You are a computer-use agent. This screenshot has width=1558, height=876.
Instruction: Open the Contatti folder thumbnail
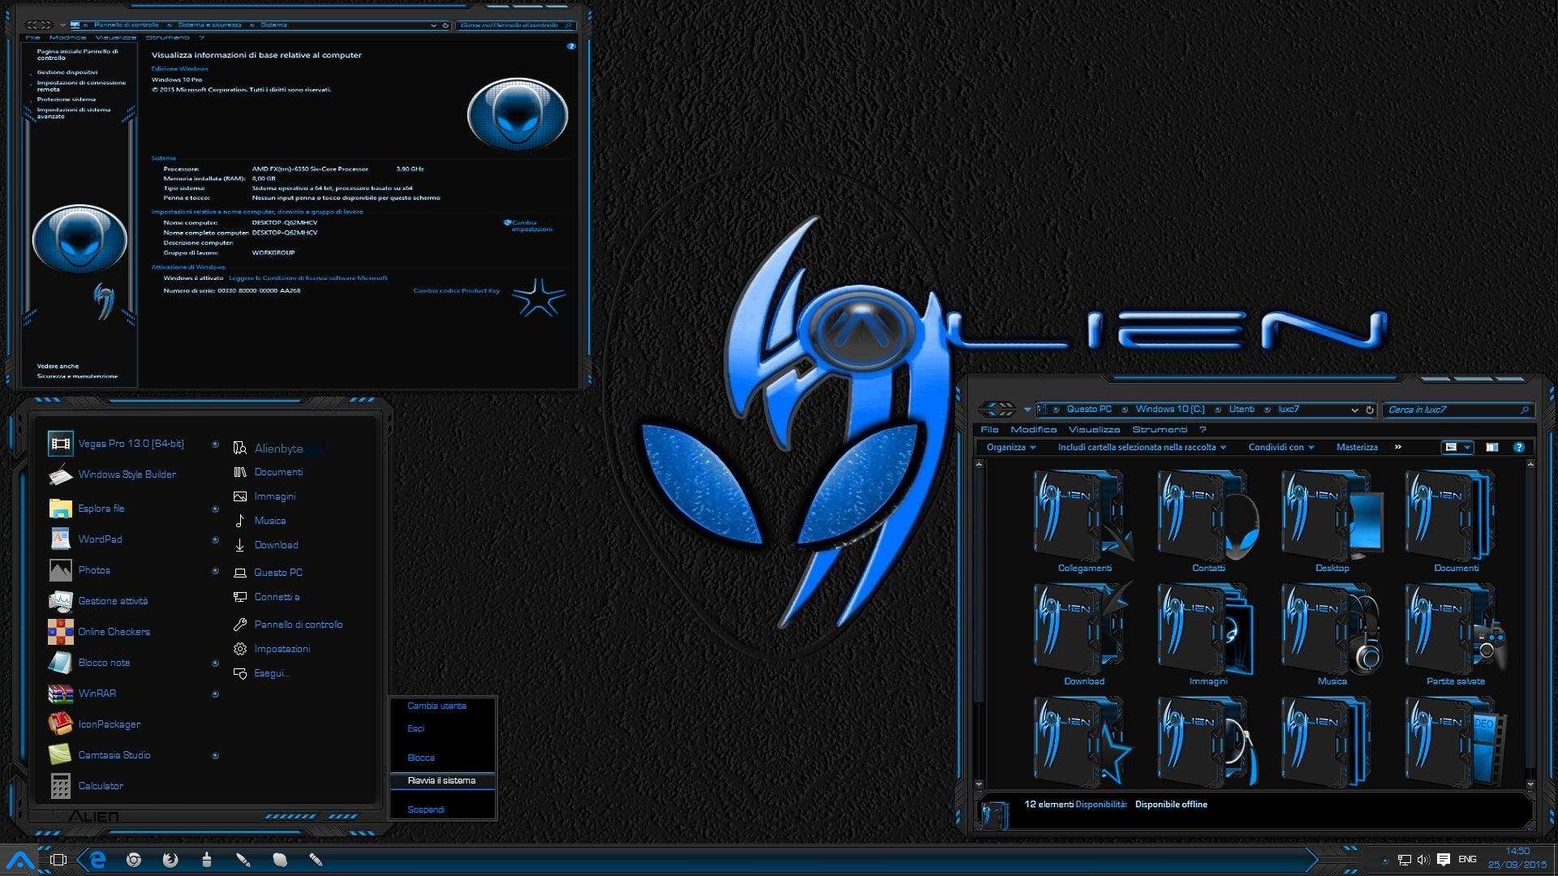[1208, 522]
